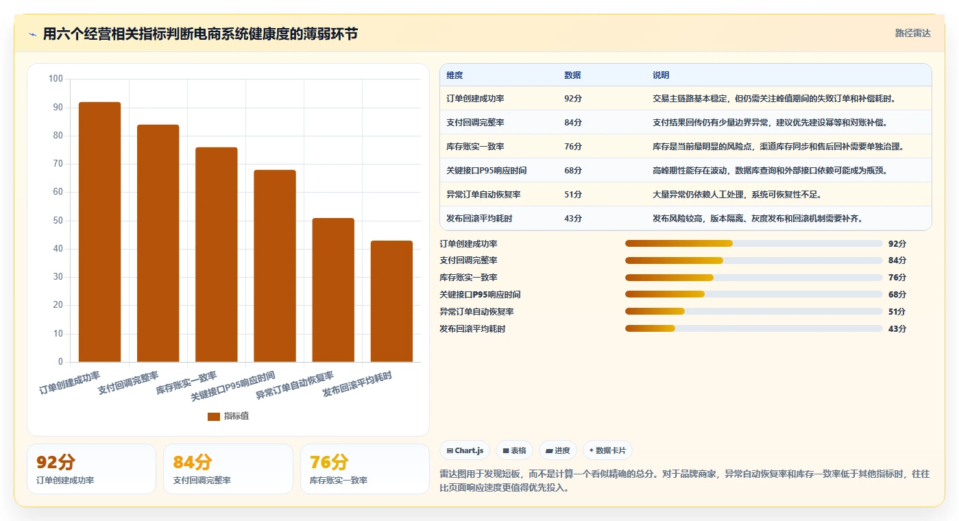This screenshot has height=521, width=959.
Task: Click the 指标值 legend label
Action: 236,416
